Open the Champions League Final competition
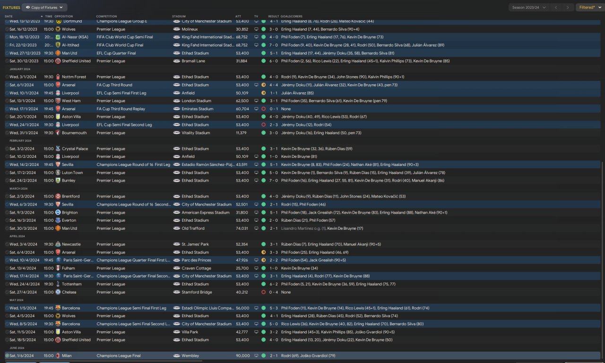The height and width of the screenshot is (363, 605). [x=120, y=355]
